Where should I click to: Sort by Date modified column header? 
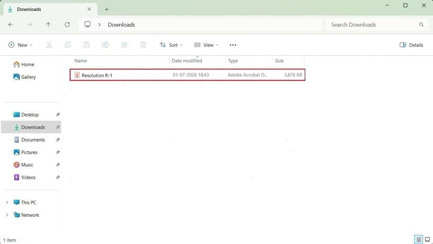[187, 61]
